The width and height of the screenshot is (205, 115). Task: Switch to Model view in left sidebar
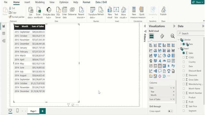(x=4, y=41)
